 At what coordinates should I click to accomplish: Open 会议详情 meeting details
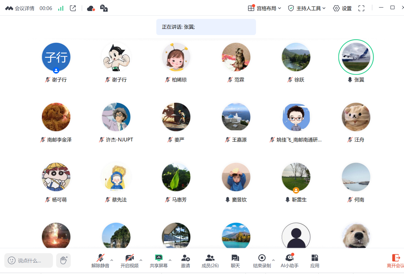coord(20,8)
